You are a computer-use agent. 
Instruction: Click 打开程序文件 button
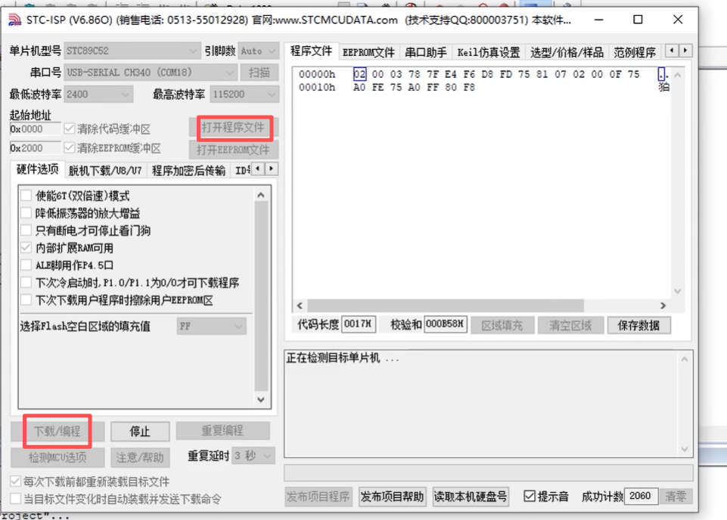tap(233, 128)
